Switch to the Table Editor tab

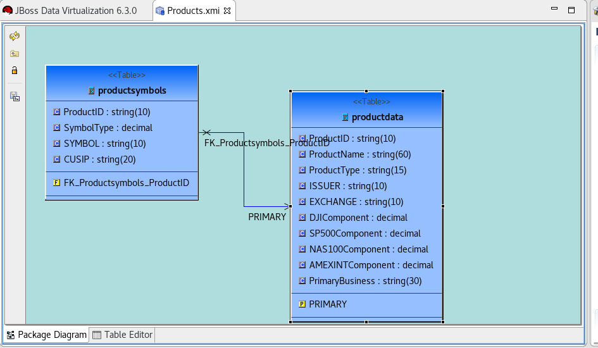point(122,335)
